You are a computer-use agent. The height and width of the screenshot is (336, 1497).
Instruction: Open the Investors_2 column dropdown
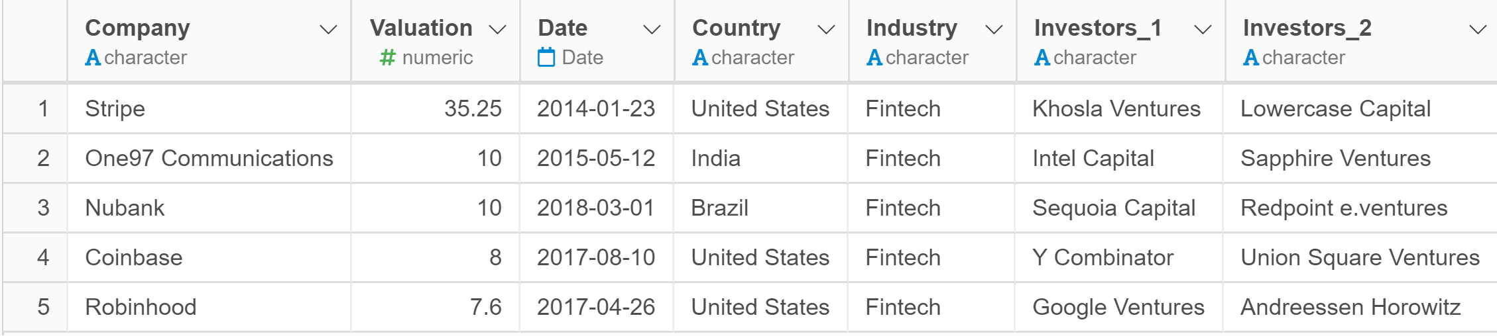(1478, 30)
